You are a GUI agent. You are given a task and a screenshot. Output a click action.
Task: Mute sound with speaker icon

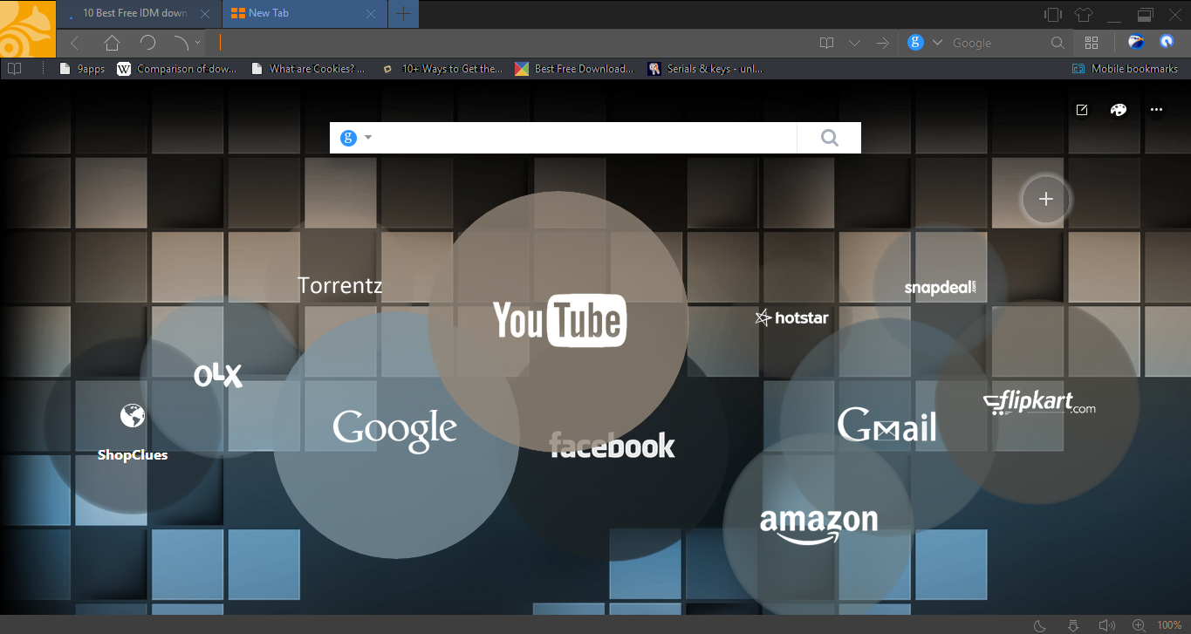pyautogui.click(x=1106, y=624)
